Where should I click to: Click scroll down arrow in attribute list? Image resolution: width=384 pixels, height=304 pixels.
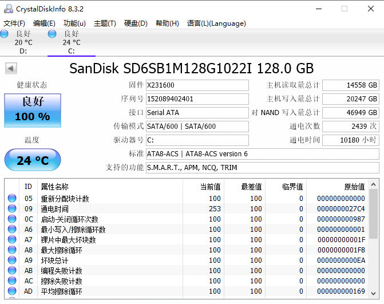374,293
